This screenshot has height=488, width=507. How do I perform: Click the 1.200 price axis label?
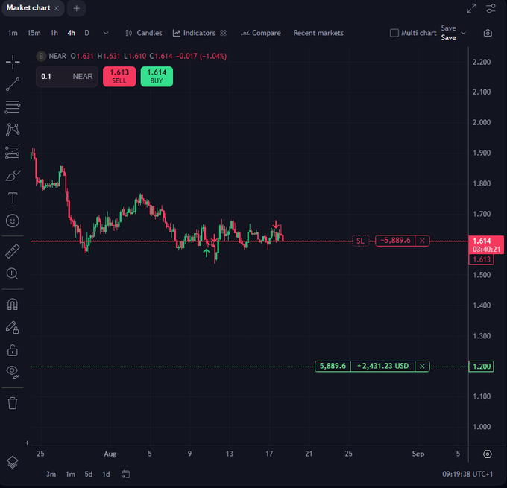[x=482, y=366]
